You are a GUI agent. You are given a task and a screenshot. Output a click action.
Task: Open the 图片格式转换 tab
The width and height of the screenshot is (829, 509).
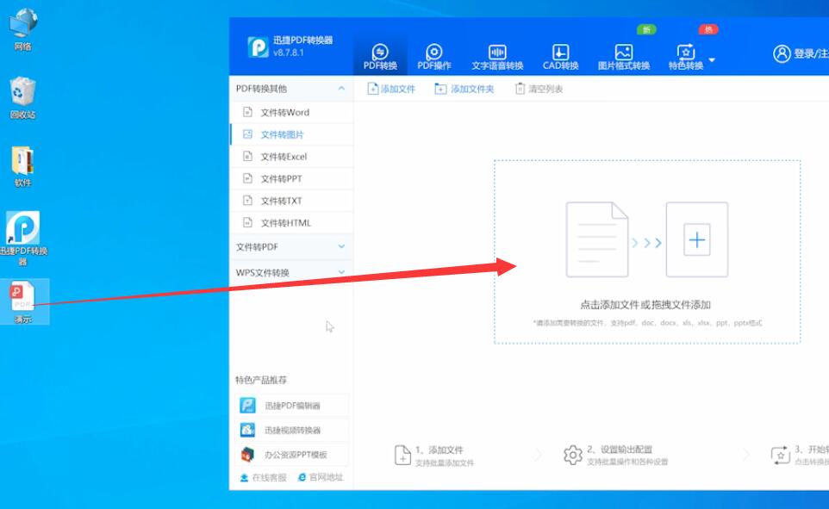coord(623,57)
